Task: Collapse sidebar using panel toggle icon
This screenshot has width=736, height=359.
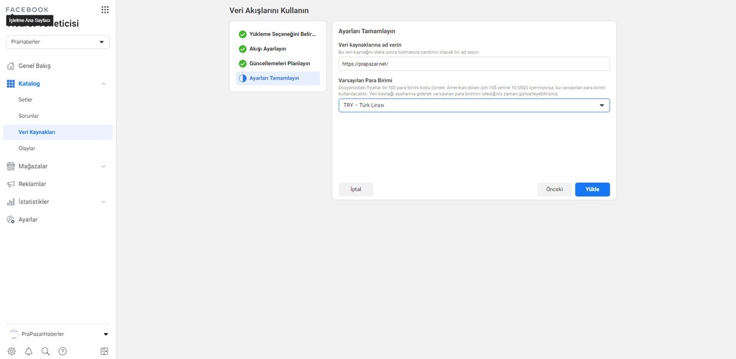Action: tap(104, 352)
